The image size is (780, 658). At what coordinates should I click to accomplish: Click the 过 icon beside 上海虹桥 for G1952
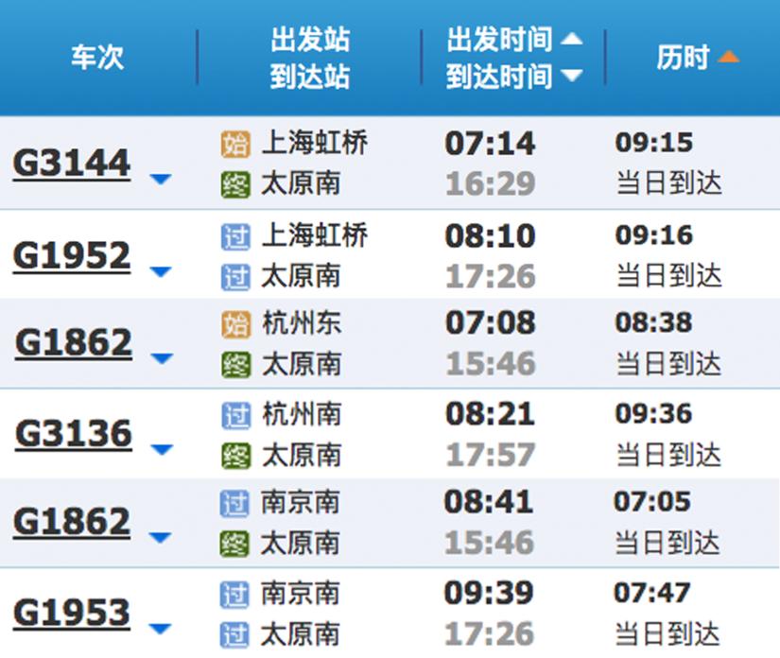pos(235,235)
